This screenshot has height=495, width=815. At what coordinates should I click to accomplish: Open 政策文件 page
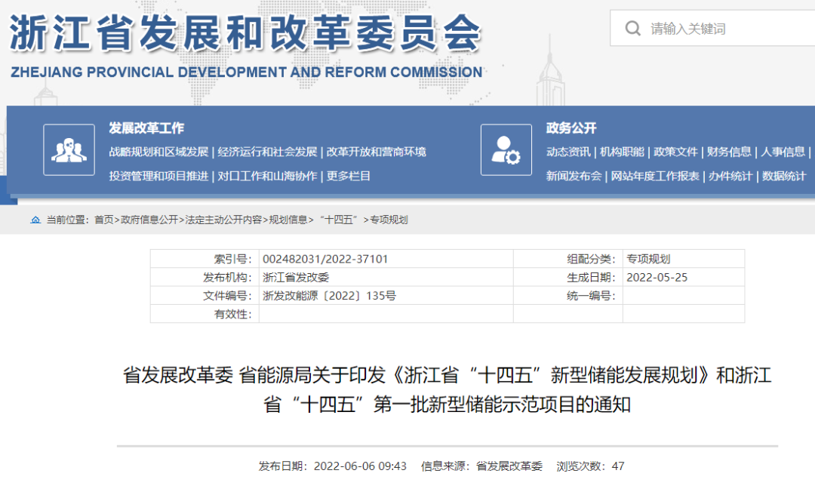(x=675, y=152)
